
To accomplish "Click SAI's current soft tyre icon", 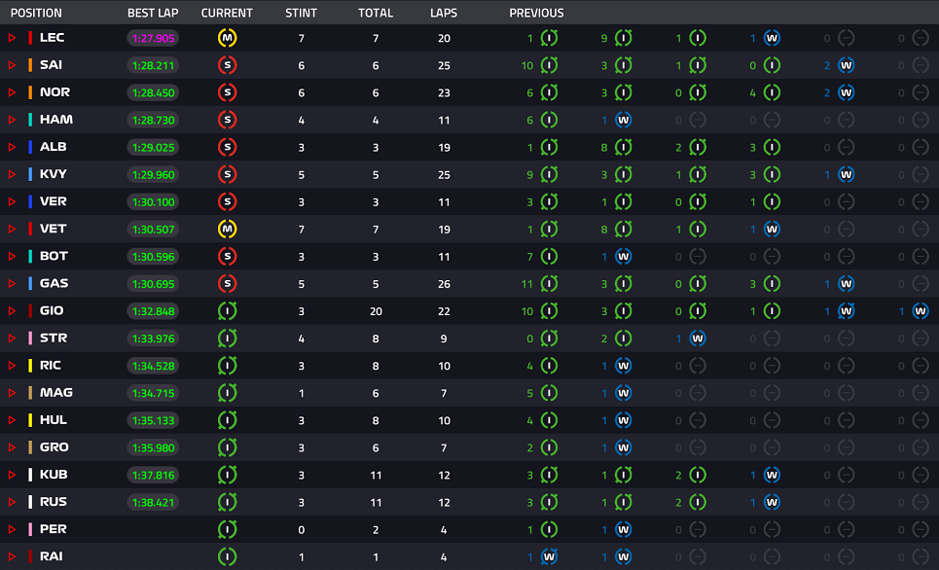I will 227,65.
